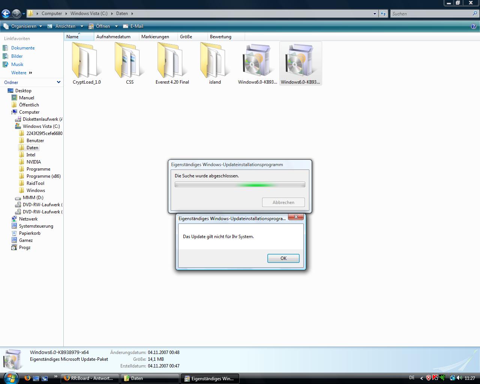Open the Organisieren menu
The image size is (480, 384).
pyautogui.click(x=22, y=26)
